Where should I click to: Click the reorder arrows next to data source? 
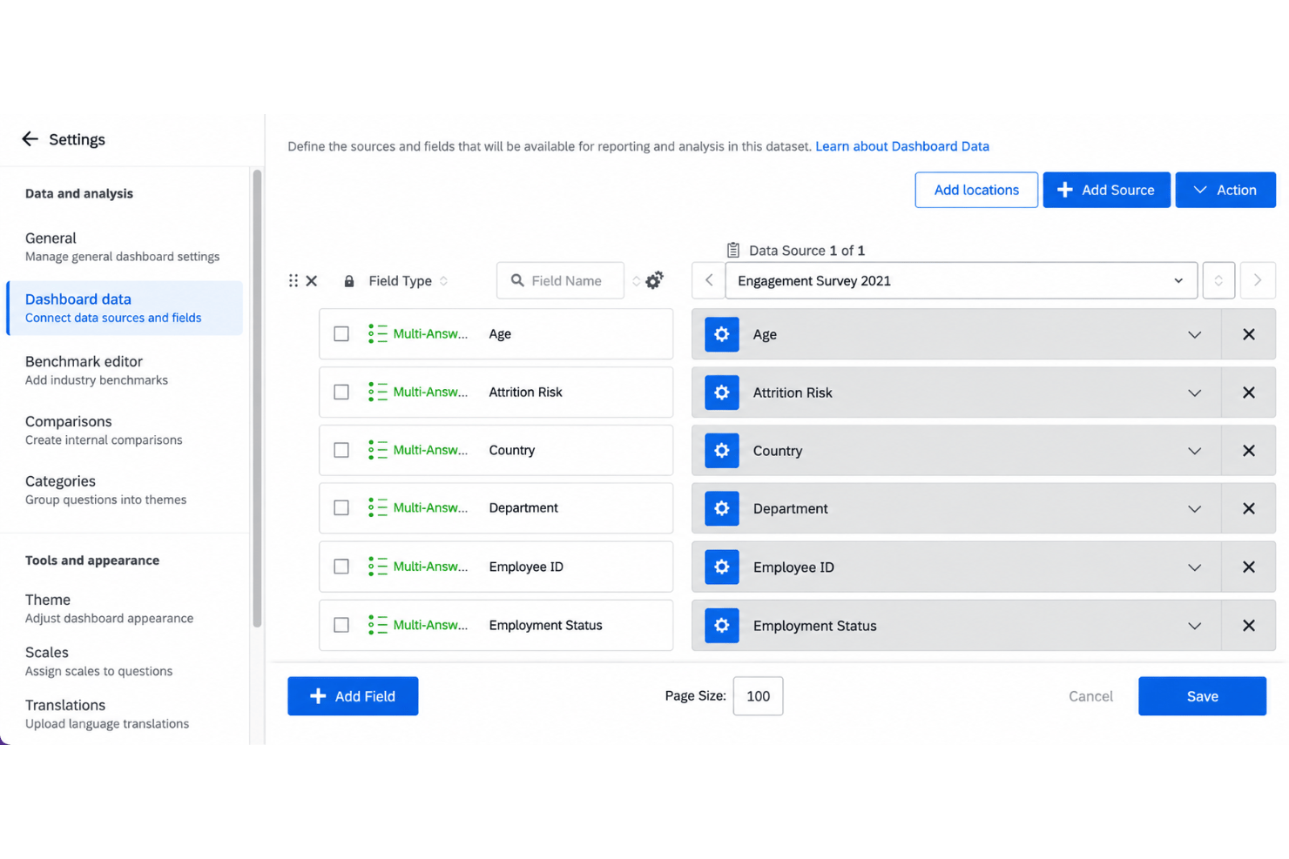[1218, 280]
